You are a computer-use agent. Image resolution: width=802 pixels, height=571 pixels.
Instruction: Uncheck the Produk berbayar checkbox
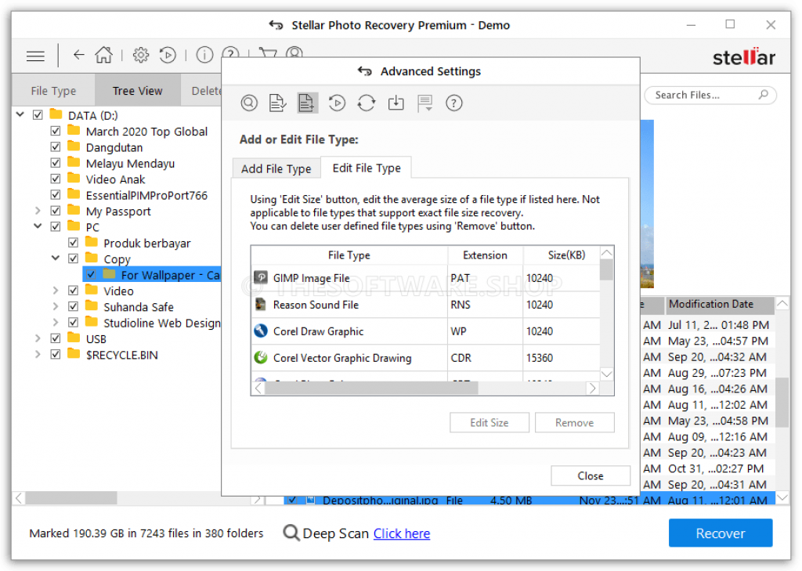pos(73,243)
